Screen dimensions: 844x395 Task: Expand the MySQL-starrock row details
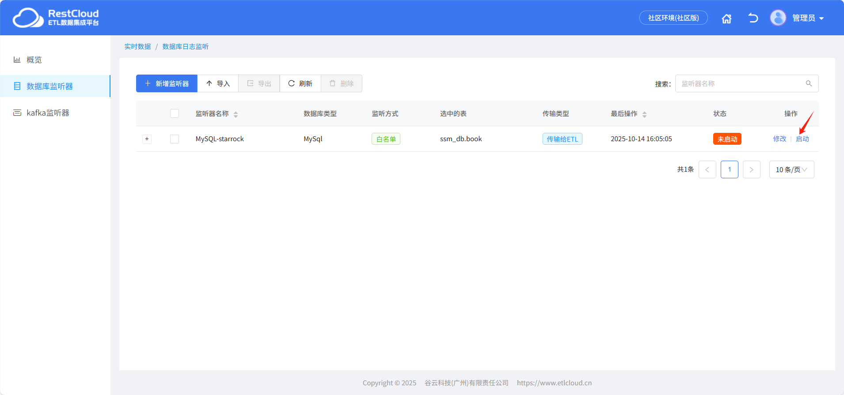pos(147,139)
